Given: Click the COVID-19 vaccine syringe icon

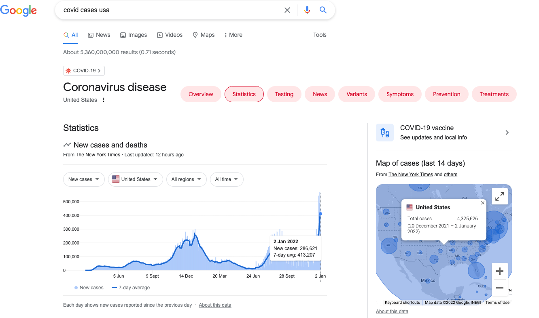Looking at the screenshot, I should coord(385,133).
